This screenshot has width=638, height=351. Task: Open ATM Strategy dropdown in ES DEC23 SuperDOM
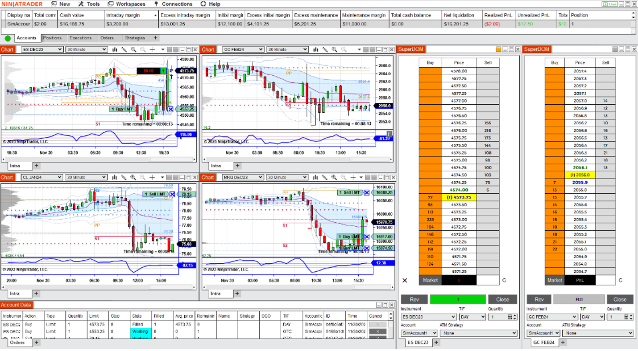pos(478,333)
